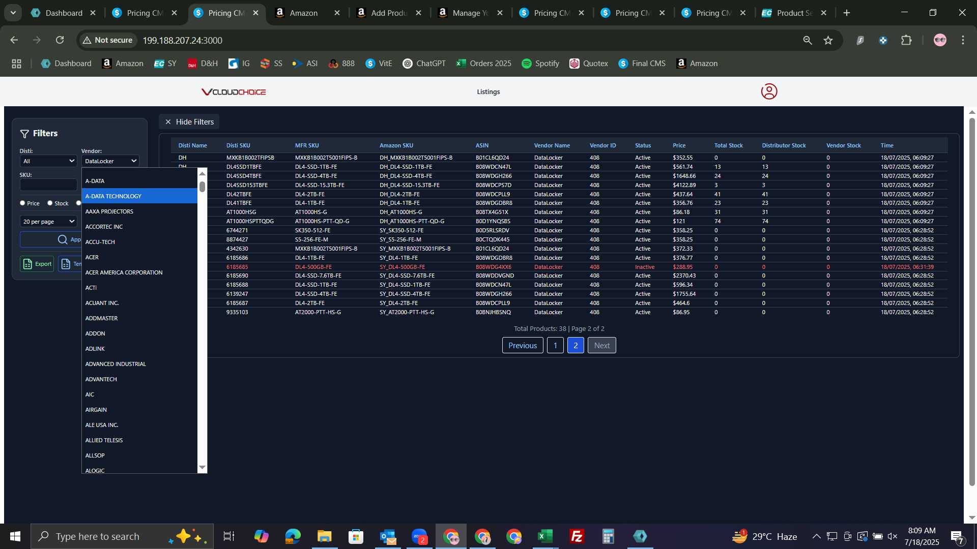This screenshot has width=977, height=549.
Task: Choose A-DATA TECHNOLOGY from vendor list
Action: (139, 196)
